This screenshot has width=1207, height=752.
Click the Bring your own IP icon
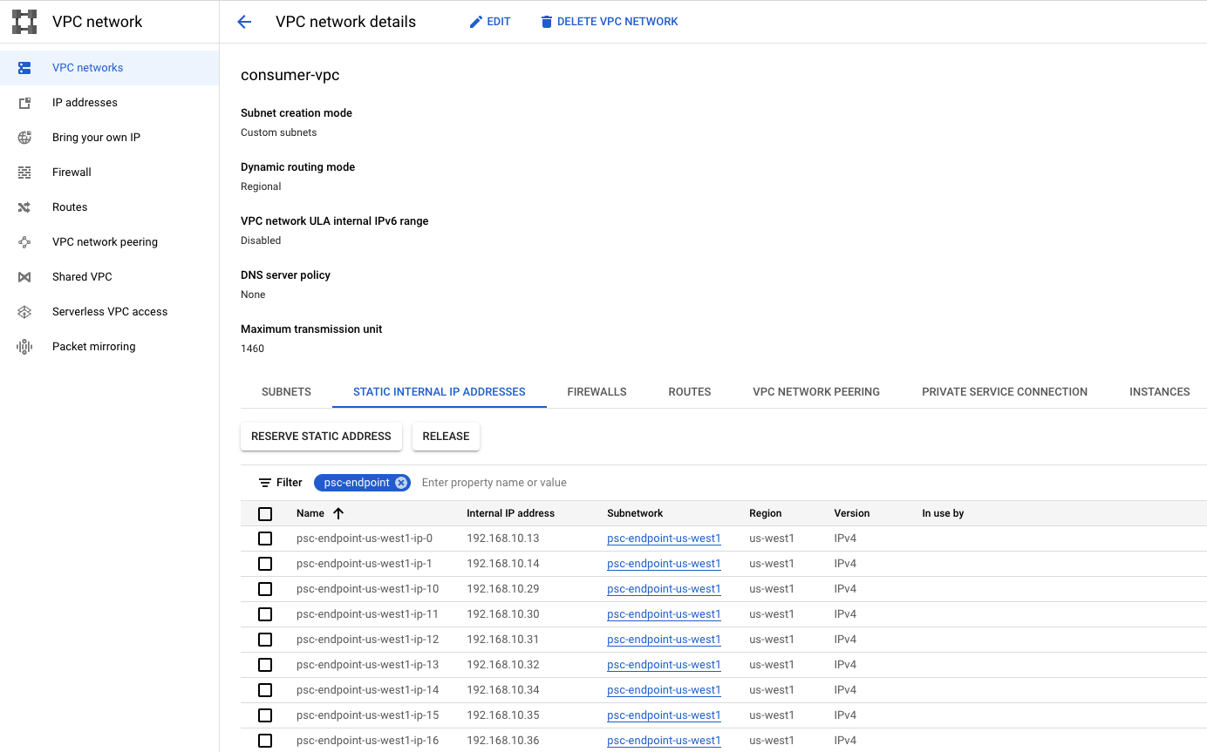(24, 138)
